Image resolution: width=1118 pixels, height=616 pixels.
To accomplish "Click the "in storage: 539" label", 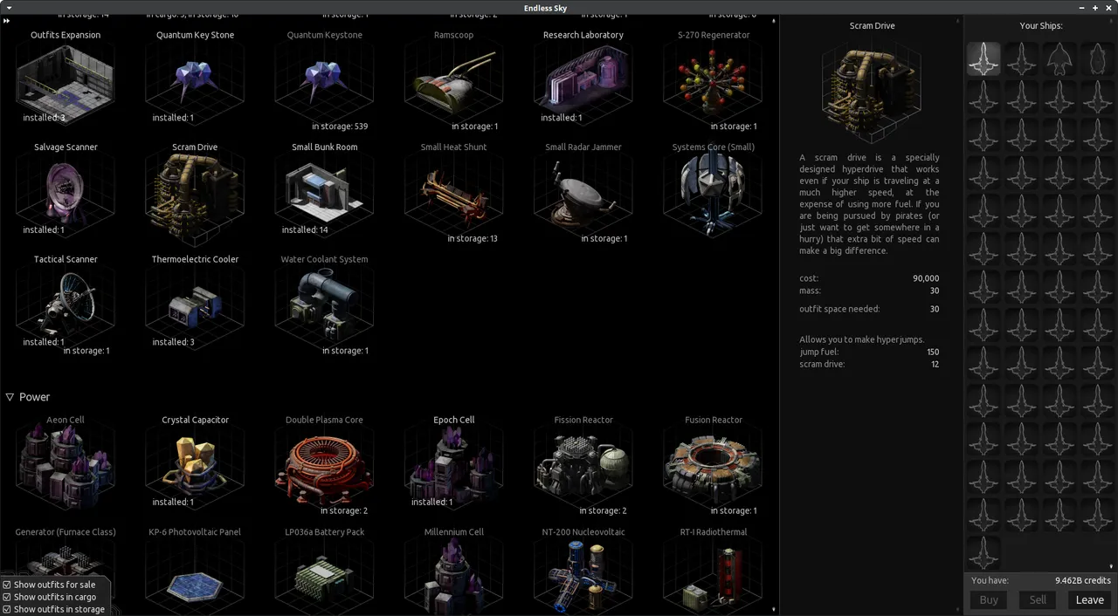I will click(340, 127).
